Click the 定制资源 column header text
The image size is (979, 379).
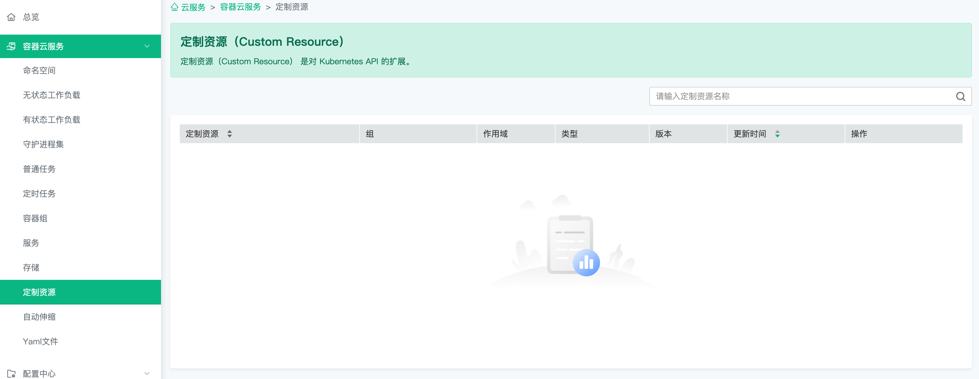(x=202, y=134)
